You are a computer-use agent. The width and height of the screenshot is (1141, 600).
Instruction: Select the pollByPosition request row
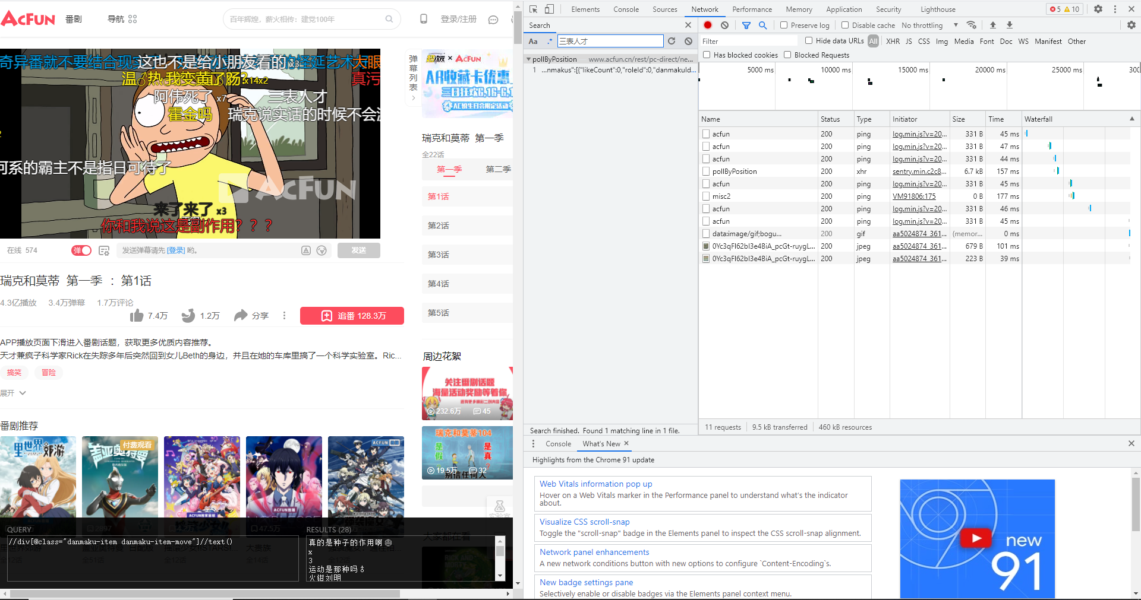pos(919,171)
